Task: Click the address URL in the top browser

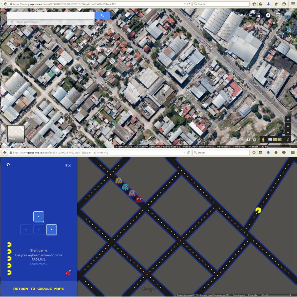Action: (x=64, y=4)
